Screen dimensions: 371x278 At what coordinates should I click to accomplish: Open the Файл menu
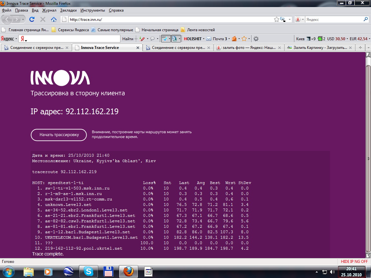pyautogui.click(x=7, y=10)
